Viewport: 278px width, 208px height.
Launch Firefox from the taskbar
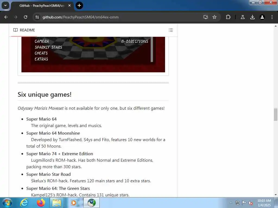[41, 203]
